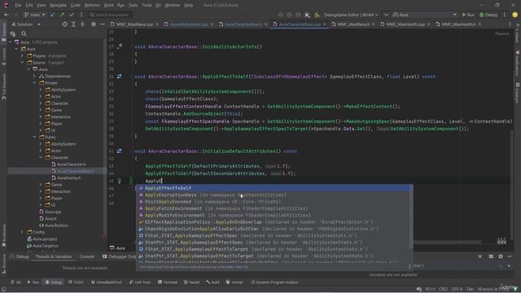Select ApplyFetchEnvironment completion suggestion
This screenshot has width=521, height=293.
[x=274, y=208]
